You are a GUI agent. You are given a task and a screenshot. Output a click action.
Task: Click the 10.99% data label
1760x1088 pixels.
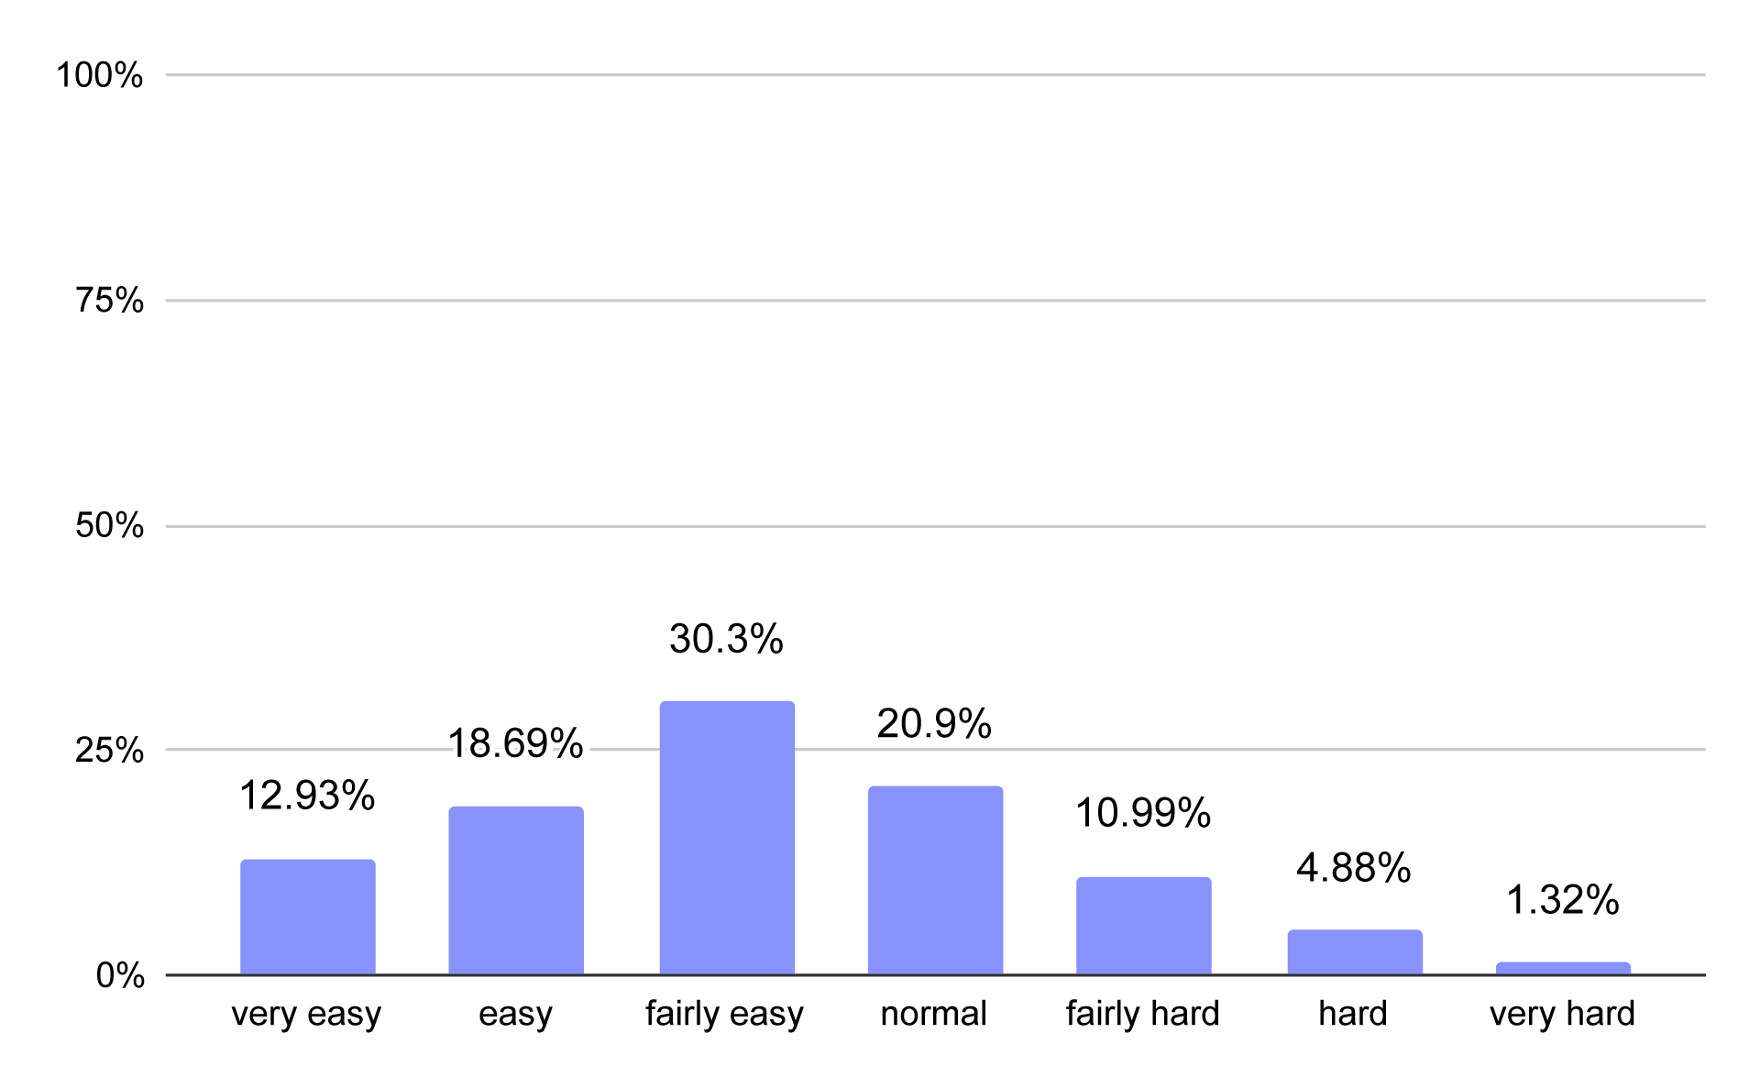pyautogui.click(x=1143, y=813)
